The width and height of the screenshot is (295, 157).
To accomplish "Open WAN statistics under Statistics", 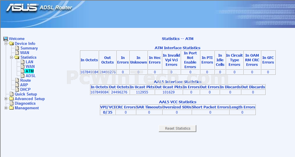I will (30, 66).
